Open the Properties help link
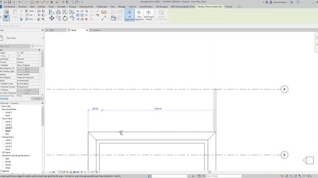Image resolution: width=318 pixels, height=178 pixels. tap(4, 98)
